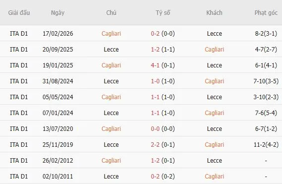The width and height of the screenshot is (282, 184).
Task: Click the ITA D1 league label dated 02/10/2011
Action: [19, 176]
